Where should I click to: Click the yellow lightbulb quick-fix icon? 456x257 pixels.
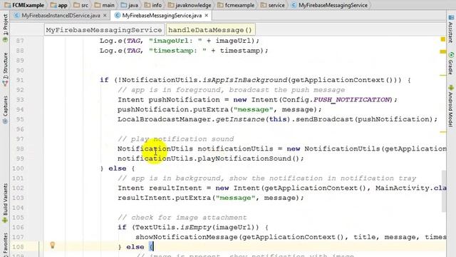52,245
